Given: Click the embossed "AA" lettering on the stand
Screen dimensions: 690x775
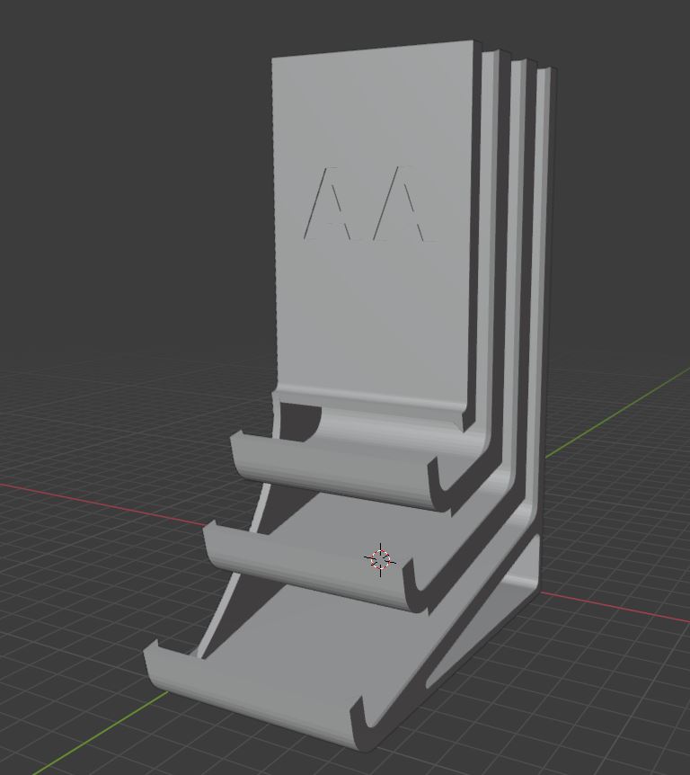Looking at the screenshot, I should click(x=368, y=204).
